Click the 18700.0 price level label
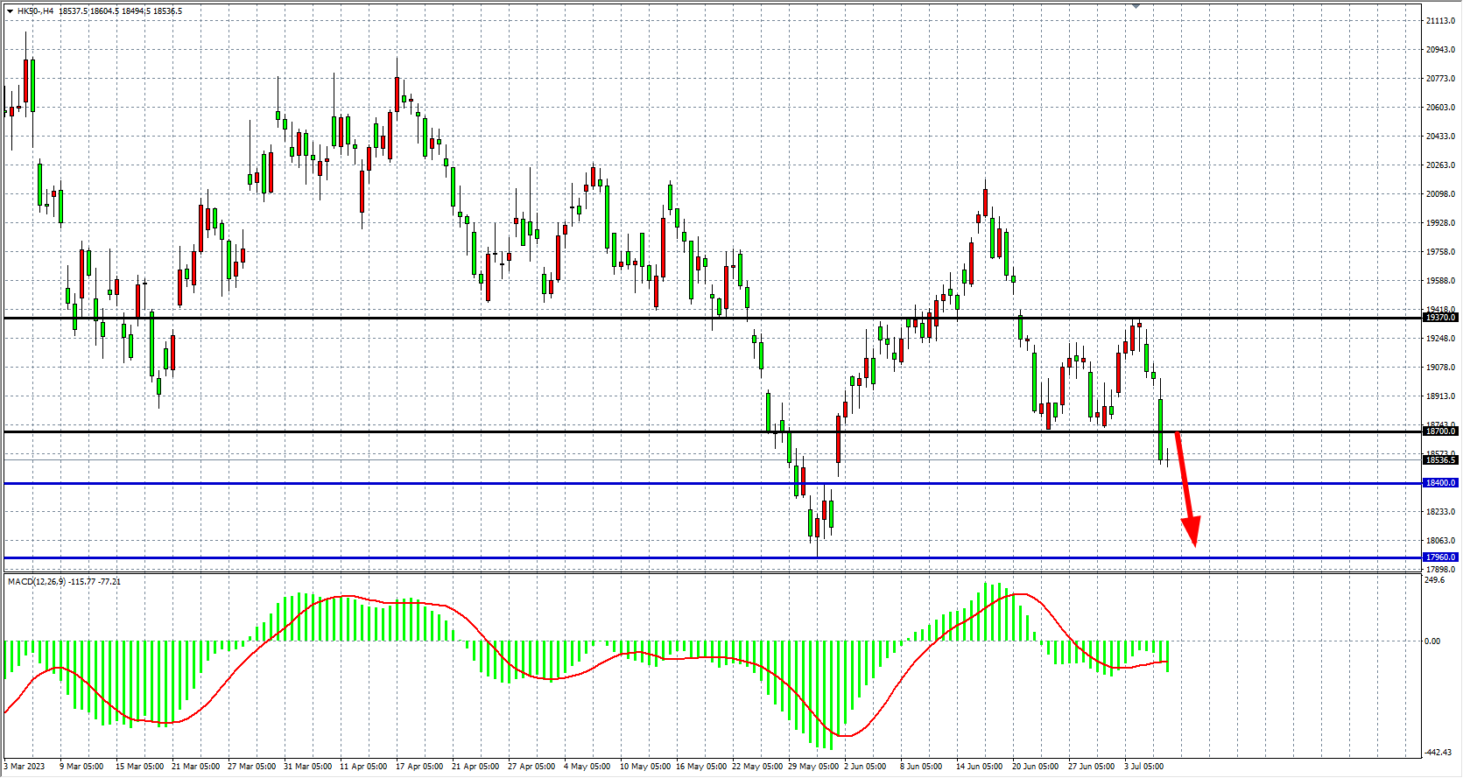 click(x=1440, y=431)
